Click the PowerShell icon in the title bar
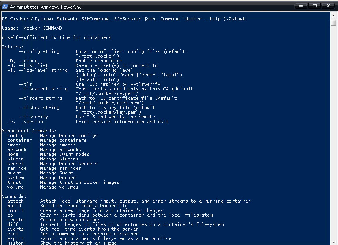Viewport: 338px width, 245px height. 4,7
